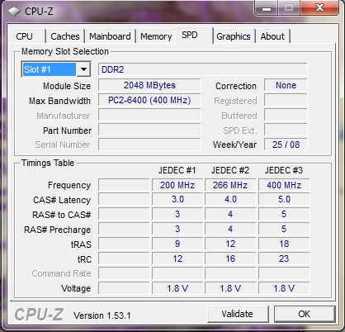Image resolution: width=345 pixels, height=332 pixels.
Task: Click the RAS# Precharge label
Action: click(x=58, y=230)
